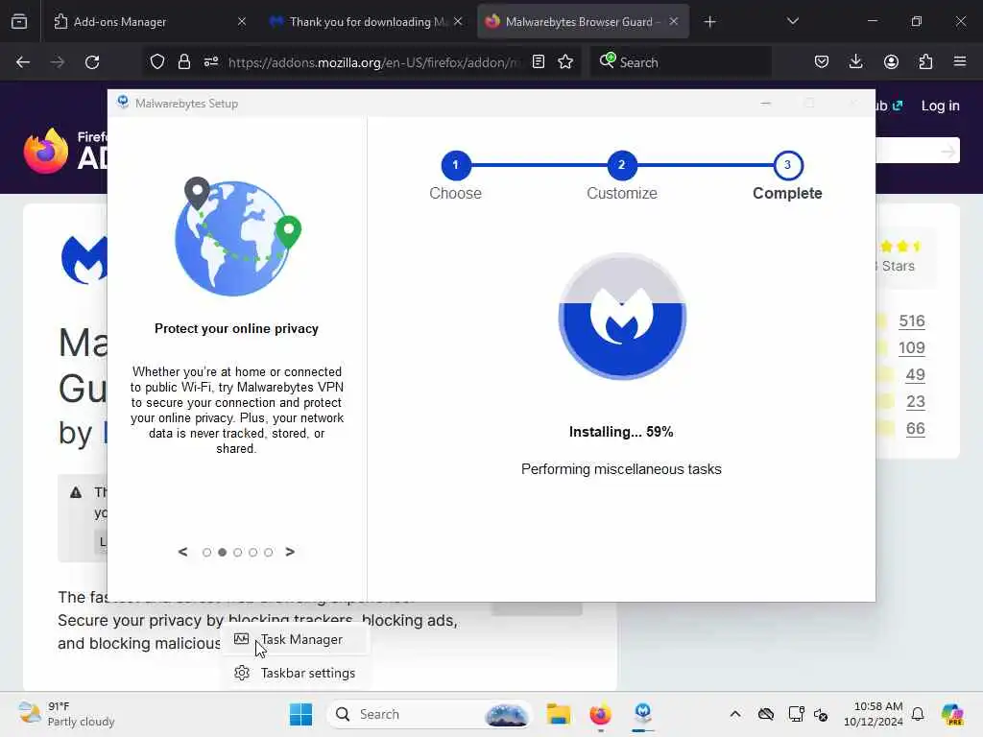Show next slide with right arrow
The width and height of the screenshot is (983, 737).
pyautogui.click(x=290, y=552)
